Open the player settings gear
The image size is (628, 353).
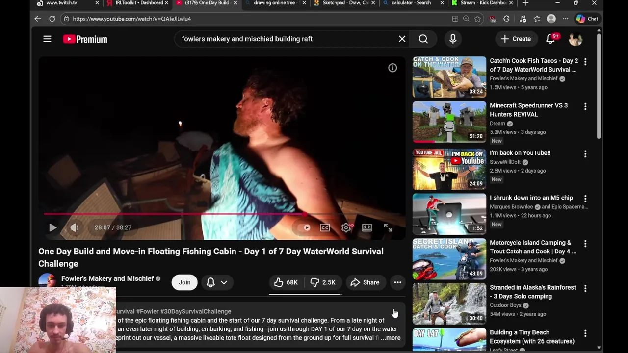[x=346, y=227]
